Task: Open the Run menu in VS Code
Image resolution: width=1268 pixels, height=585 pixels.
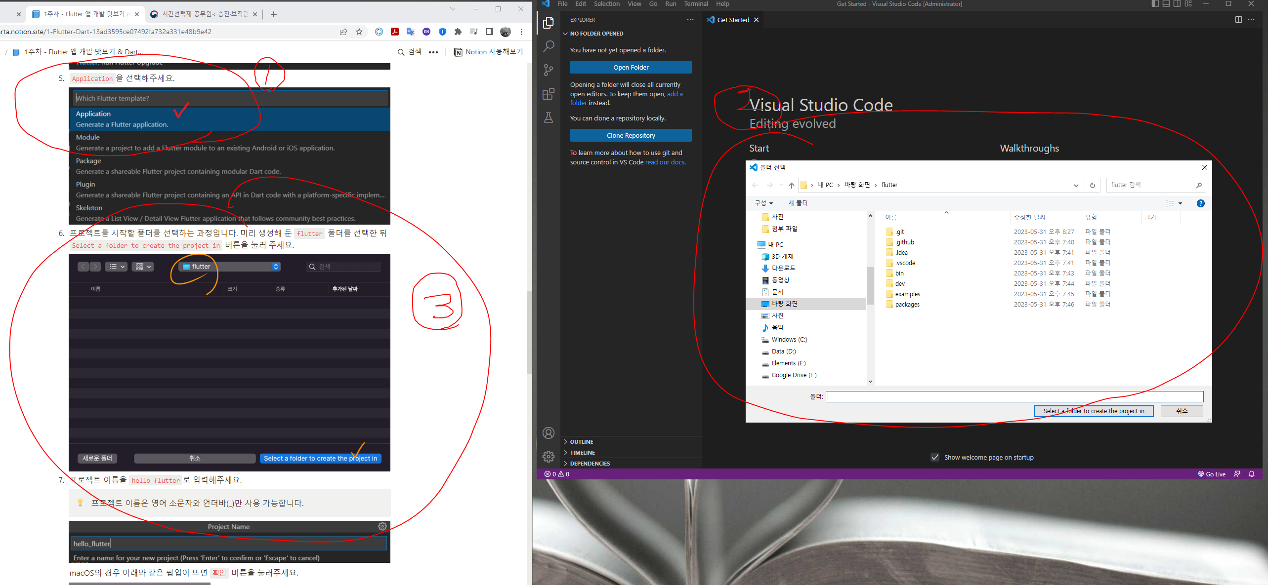Action: (x=671, y=4)
